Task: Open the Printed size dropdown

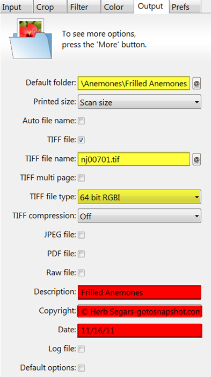Action: coord(140,102)
